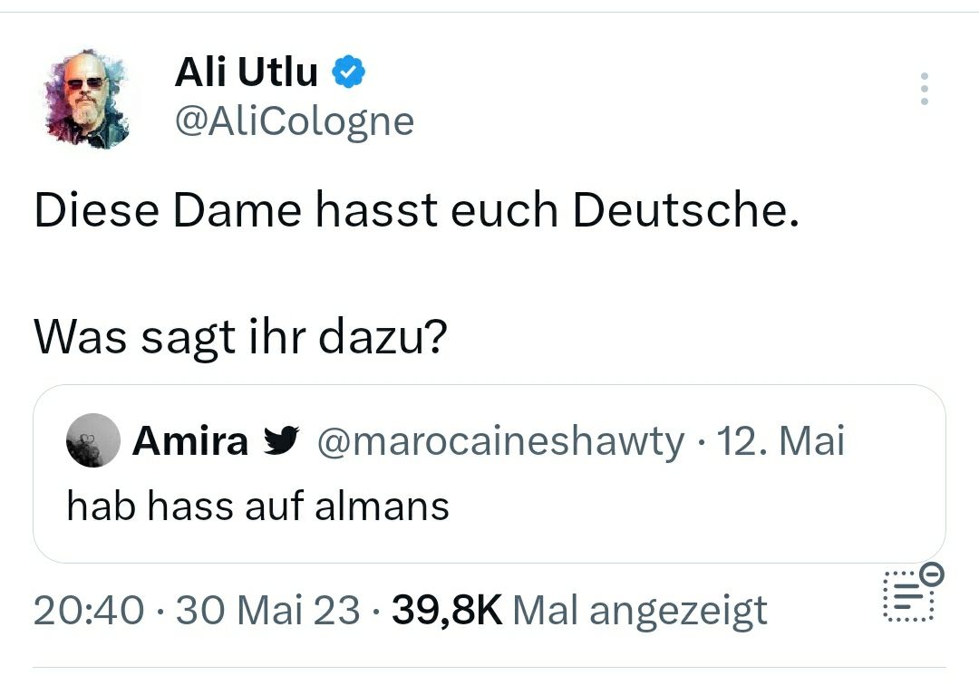
Task: Click the date 30 Mai 23
Action: [x=268, y=610]
